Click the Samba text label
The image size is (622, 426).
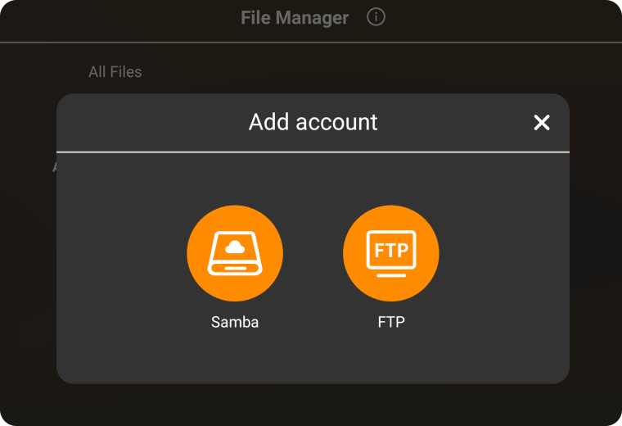coord(235,322)
